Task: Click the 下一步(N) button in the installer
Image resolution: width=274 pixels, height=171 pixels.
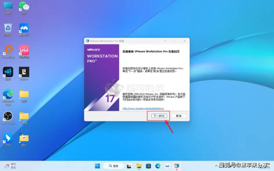Action: [159, 116]
